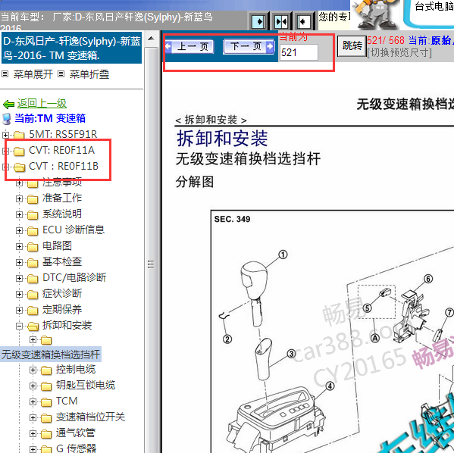The height and width of the screenshot is (453, 454).
Task: Click the 跳转 jump button
Action: tap(352, 45)
